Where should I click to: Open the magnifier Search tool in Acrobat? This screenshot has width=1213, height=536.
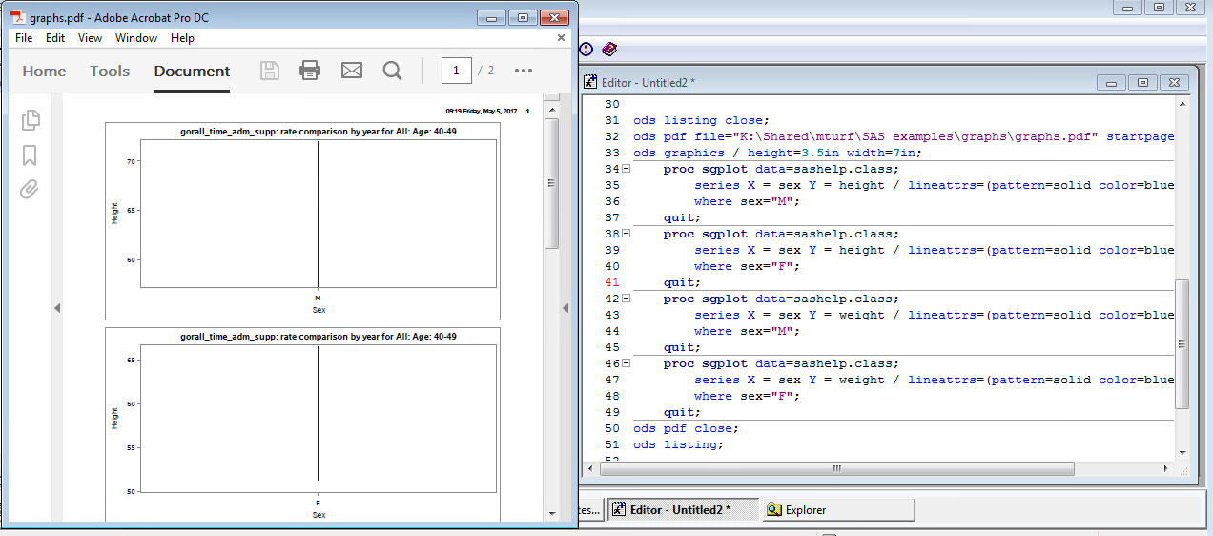[392, 71]
